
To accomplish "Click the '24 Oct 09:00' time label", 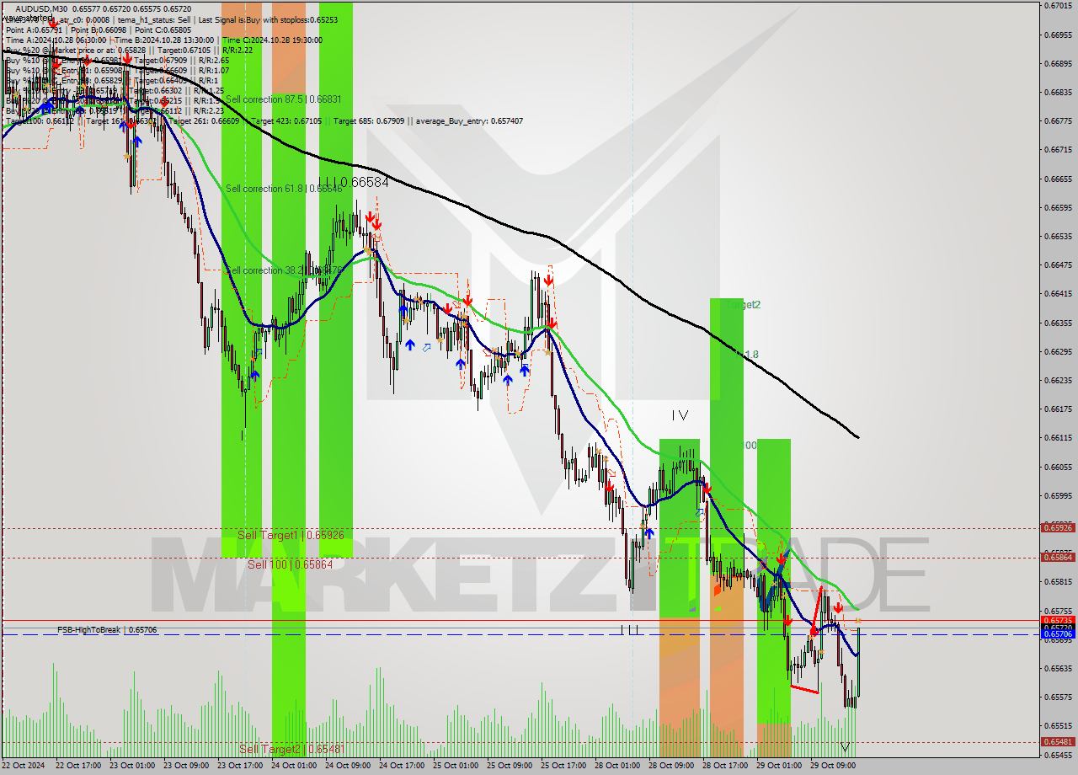I will click(x=348, y=766).
